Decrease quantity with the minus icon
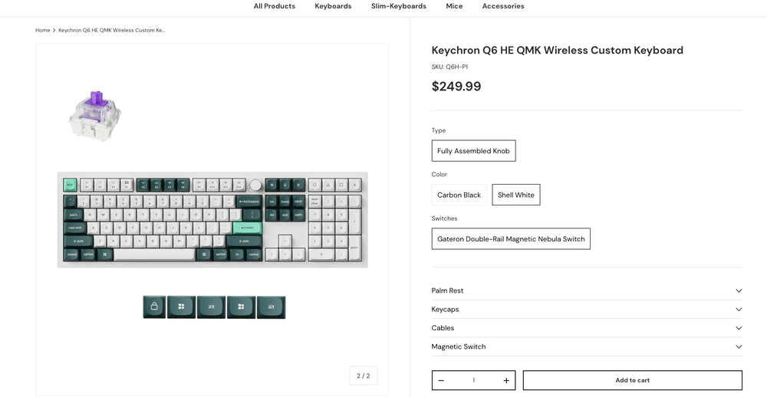Image resolution: width=767 pixels, height=397 pixels. 441,380
